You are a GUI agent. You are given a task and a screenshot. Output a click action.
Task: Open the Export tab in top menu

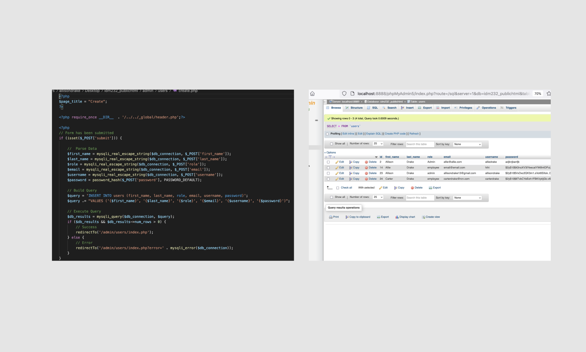[x=425, y=108]
